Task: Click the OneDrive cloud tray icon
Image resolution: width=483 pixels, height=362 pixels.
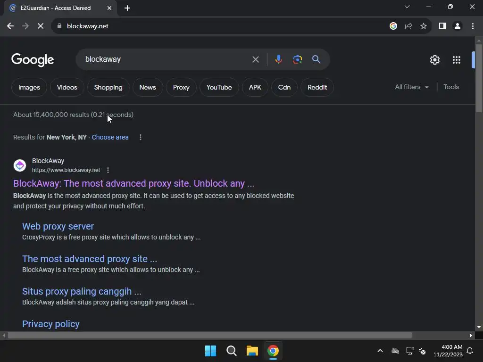Action: pyautogui.click(x=395, y=351)
